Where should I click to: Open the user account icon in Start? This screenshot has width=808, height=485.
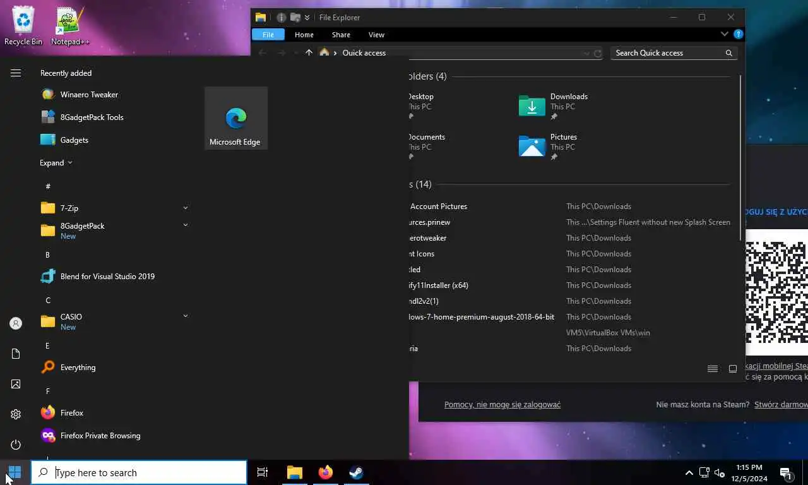click(x=16, y=323)
